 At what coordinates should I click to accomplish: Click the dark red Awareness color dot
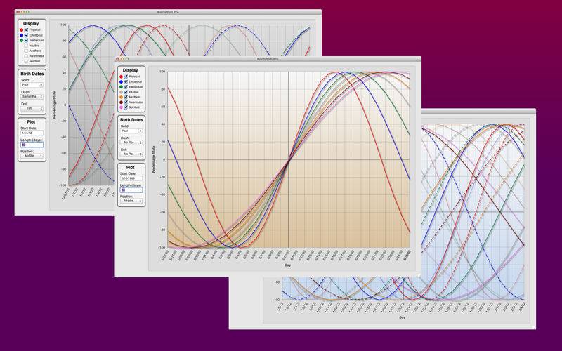120,102
